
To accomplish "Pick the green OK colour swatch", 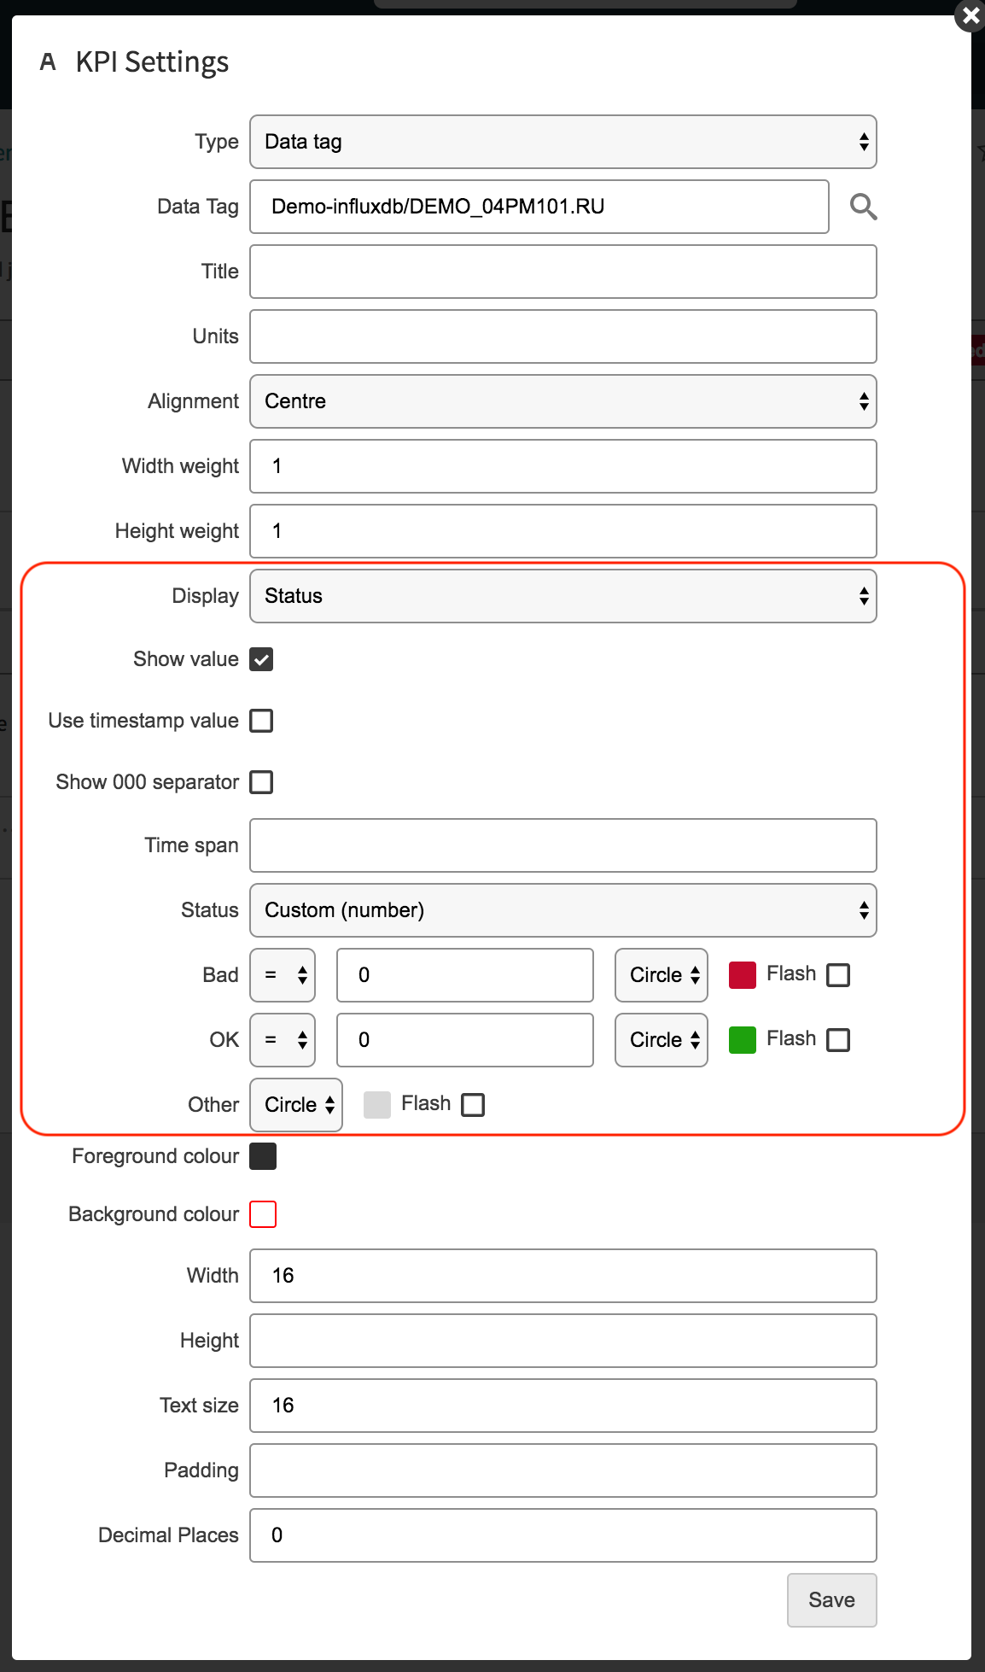I will coord(743,1040).
